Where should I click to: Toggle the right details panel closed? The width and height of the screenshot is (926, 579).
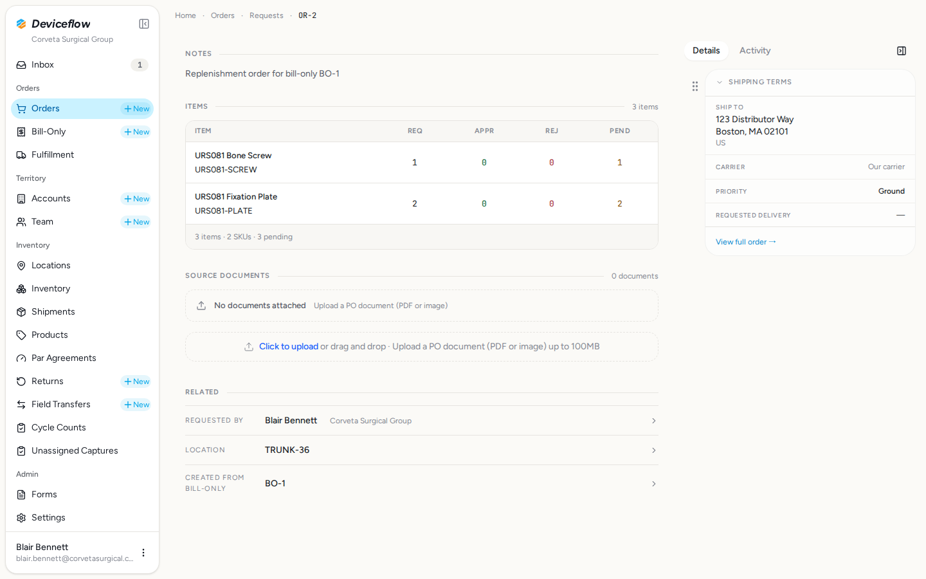(902, 51)
